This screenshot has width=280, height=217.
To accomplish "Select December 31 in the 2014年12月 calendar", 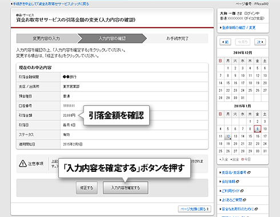I will coord(243,98).
